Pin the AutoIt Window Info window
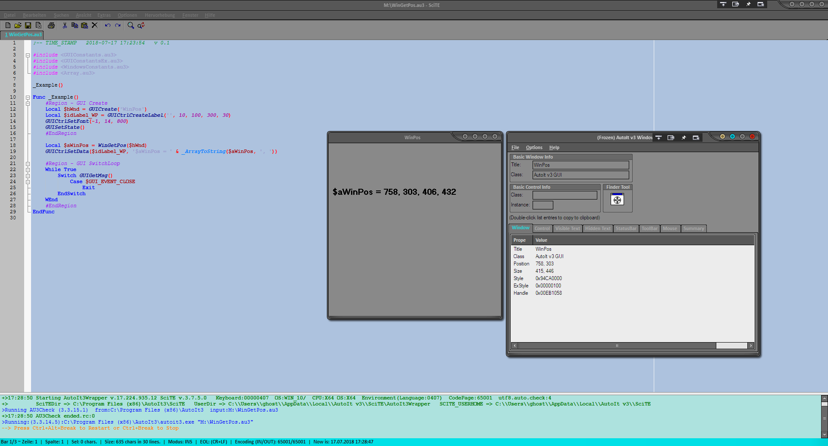 684,137
